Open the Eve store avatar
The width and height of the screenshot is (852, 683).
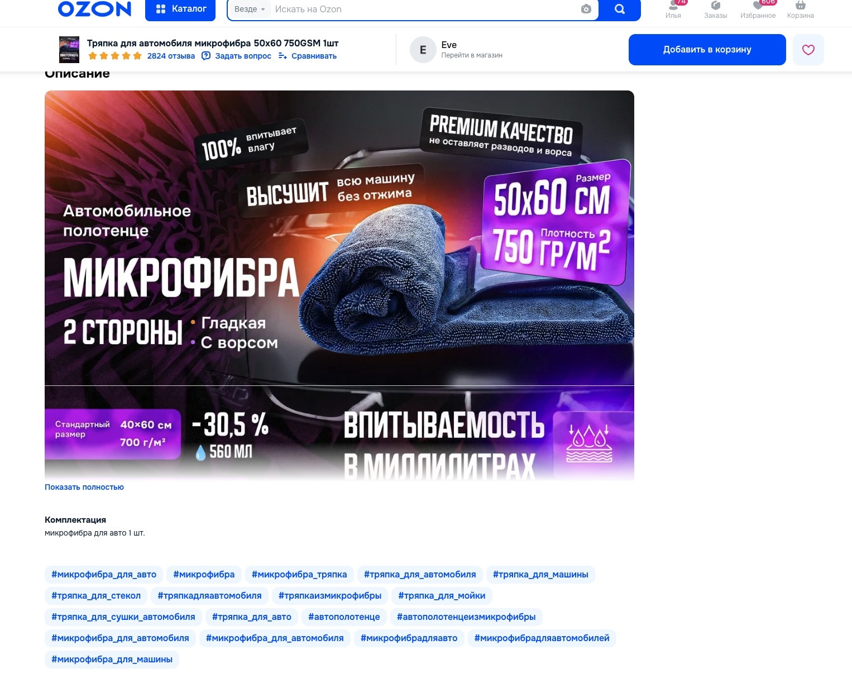pos(423,50)
